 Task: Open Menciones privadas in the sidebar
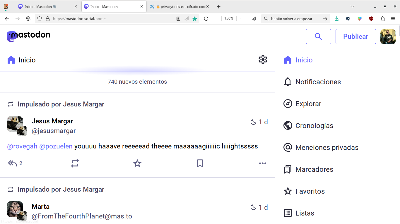point(321,148)
